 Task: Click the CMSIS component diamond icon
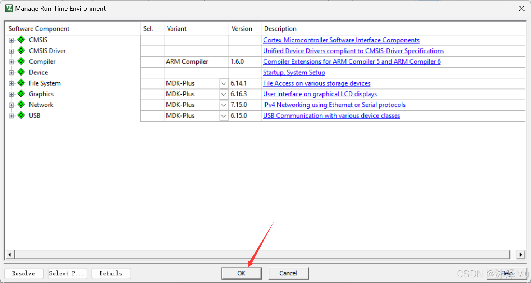[21, 40]
